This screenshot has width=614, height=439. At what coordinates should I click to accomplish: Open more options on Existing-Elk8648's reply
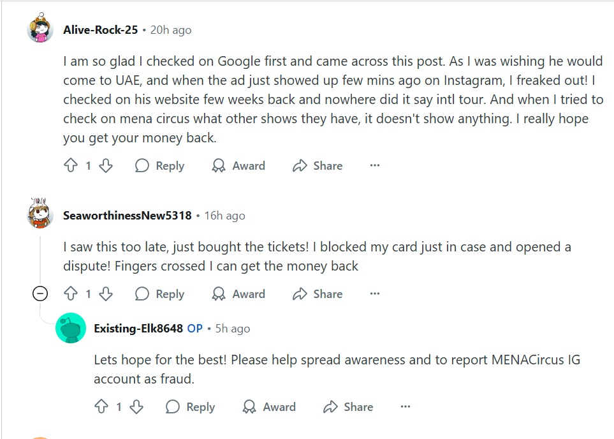(x=406, y=407)
